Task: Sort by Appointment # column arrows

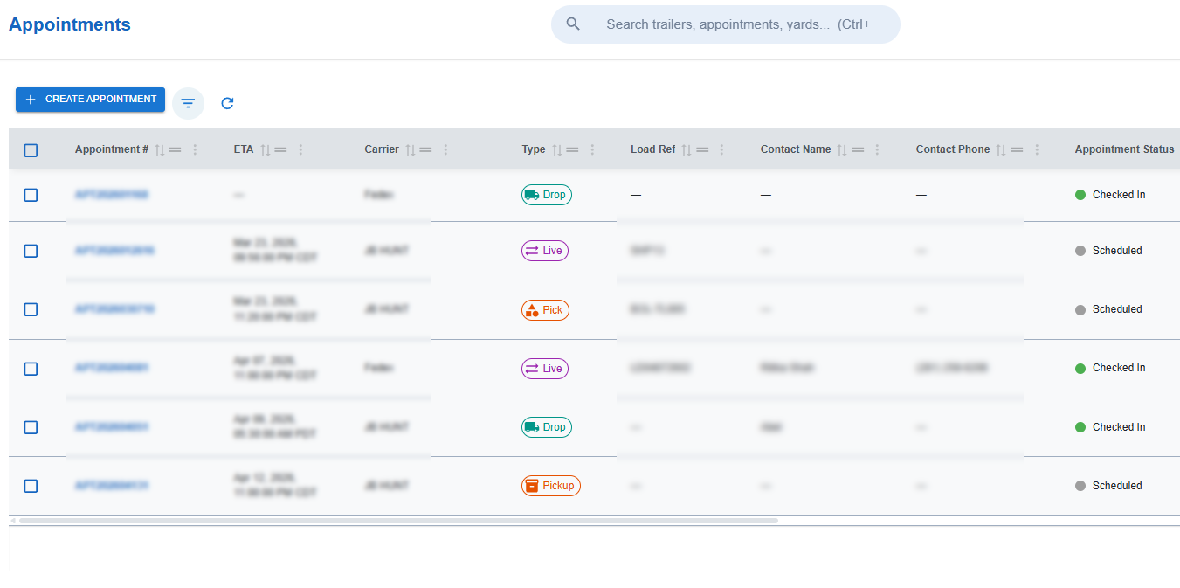Action: click(160, 150)
